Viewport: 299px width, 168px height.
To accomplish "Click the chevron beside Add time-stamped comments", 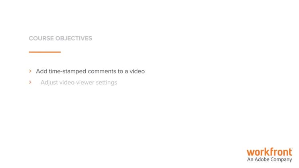I will (x=30, y=71).
